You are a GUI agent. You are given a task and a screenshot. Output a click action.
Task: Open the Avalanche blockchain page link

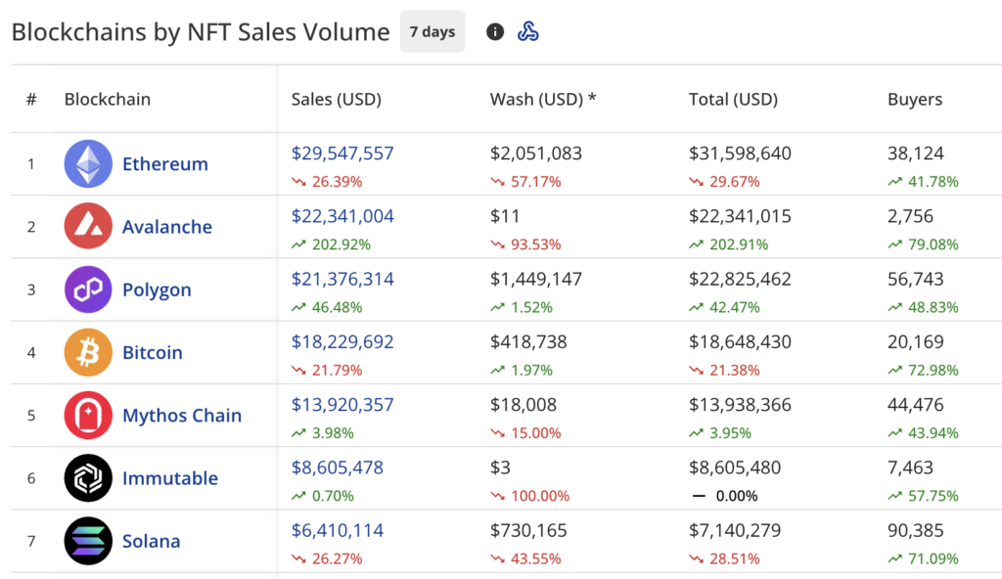click(x=167, y=226)
